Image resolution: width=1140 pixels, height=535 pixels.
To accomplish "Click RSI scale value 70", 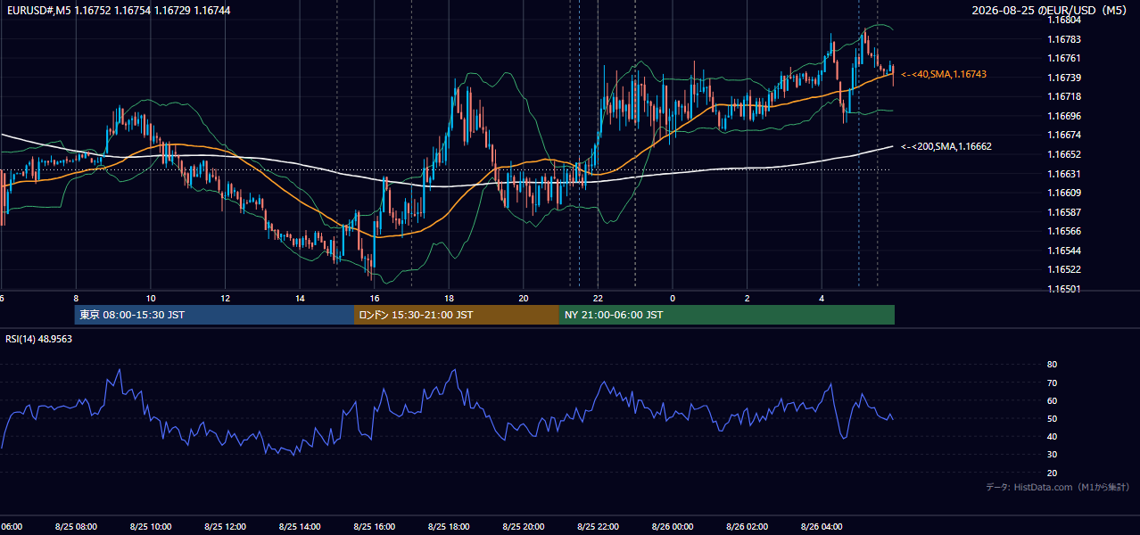I will 1053,383.
